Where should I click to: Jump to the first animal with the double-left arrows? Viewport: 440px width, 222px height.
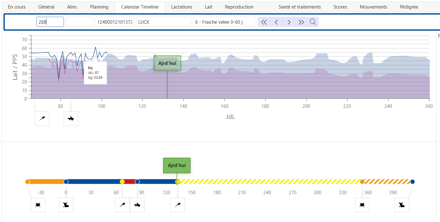click(x=264, y=22)
